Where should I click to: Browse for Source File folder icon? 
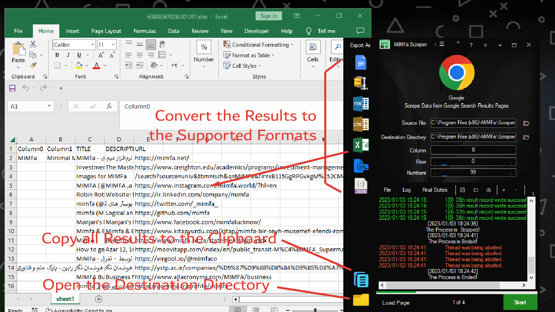point(526,123)
